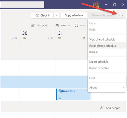Click the clock icon in Clock in button
Screen dimensions: 127x118
point(37,15)
